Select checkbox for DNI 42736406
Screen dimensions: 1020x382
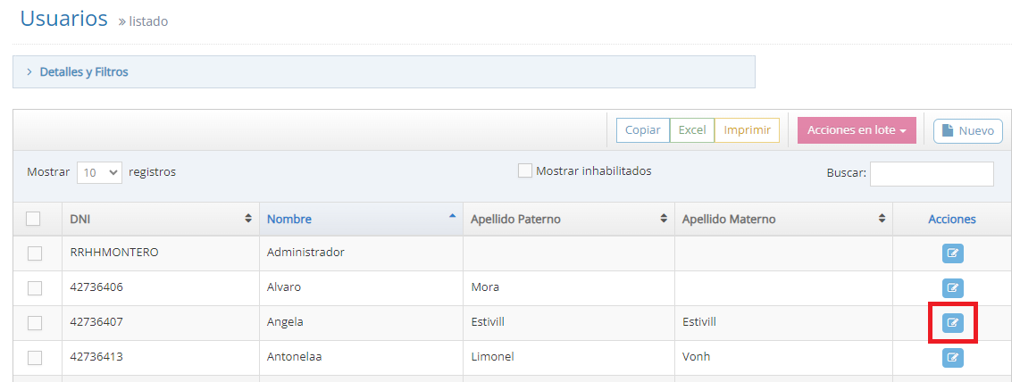[x=35, y=288]
